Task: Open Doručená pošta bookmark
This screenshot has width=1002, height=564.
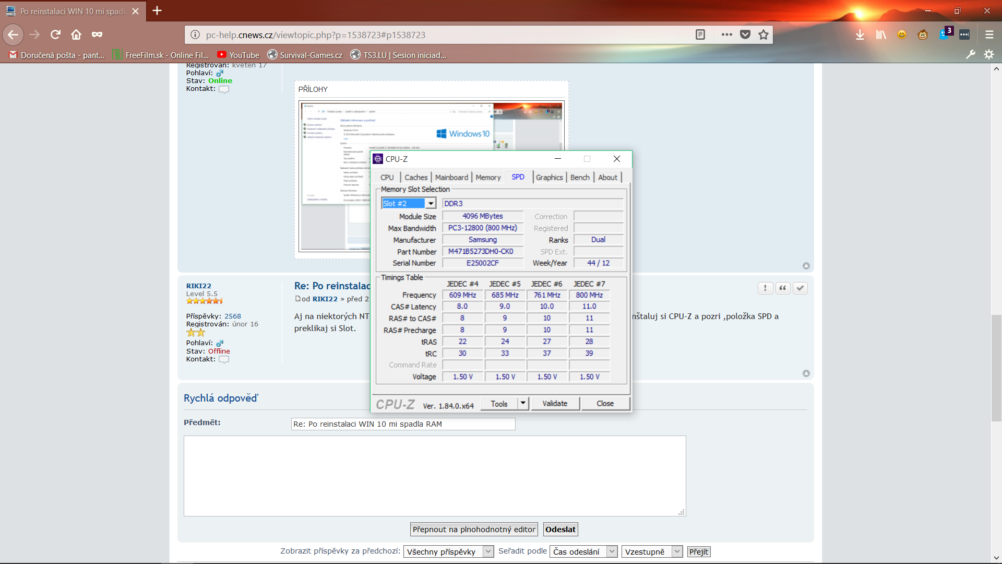Action: 56,55
